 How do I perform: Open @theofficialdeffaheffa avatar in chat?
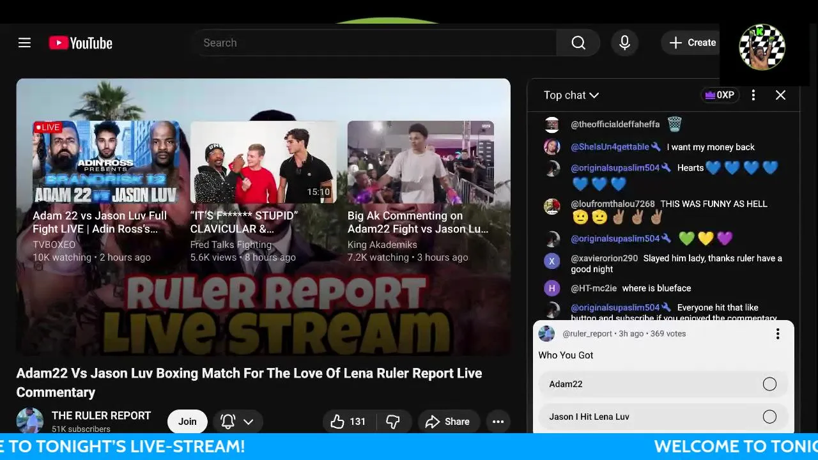click(x=552, y=125)
